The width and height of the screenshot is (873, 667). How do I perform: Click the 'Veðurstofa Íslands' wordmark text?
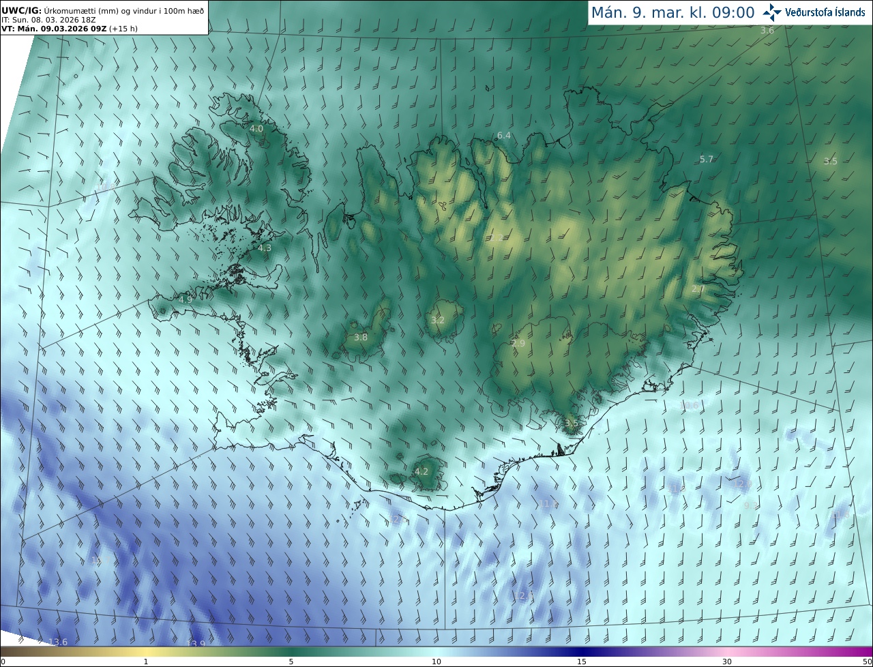pyautogui.click(x=825, y=12)
